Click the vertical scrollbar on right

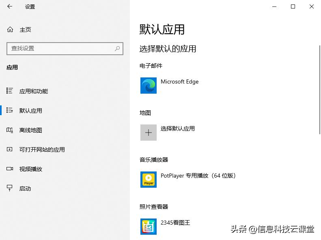(319, 90)
